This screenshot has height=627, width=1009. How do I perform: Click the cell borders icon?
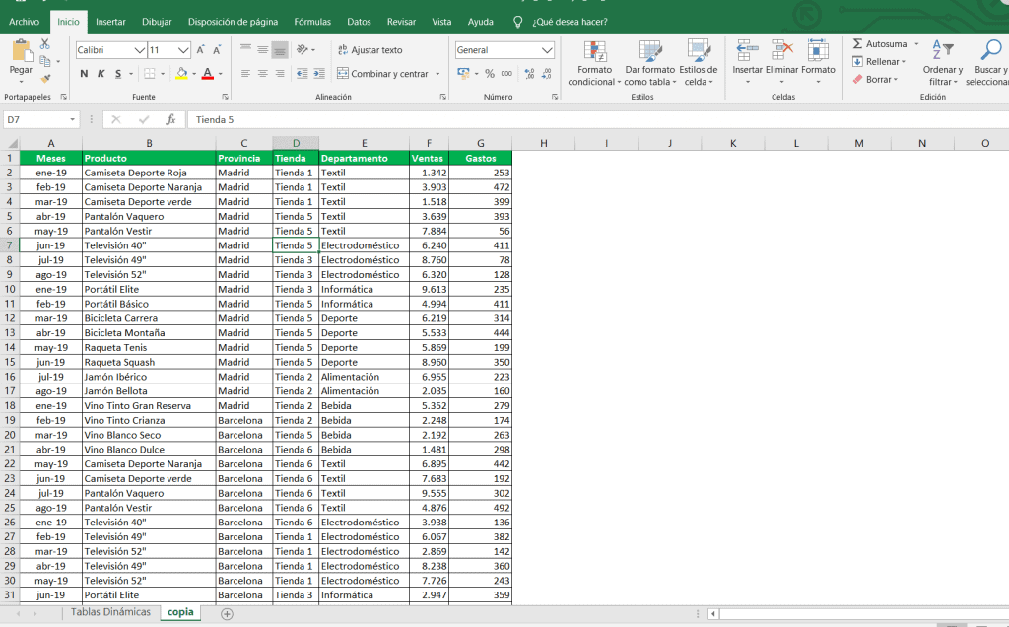tap(150, 74)
